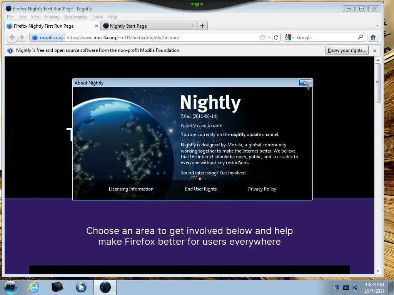Open the list all tabs dropdown
The image size is (394, 295).
click(377, 26)
